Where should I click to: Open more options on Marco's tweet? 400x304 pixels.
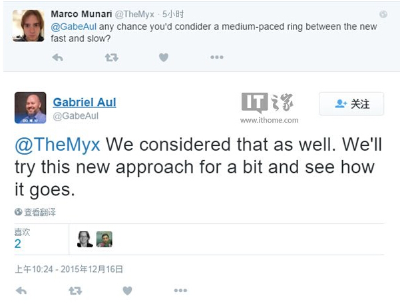tap(217, 58)
